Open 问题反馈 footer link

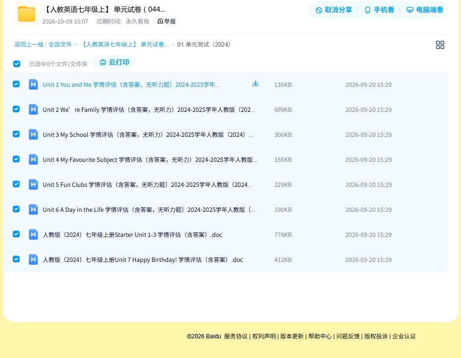(x=348, y=336)
